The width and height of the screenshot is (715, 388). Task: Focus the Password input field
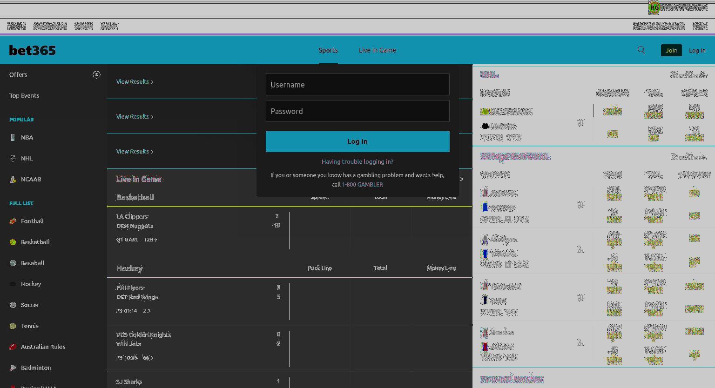pyautogui.click(x=357, y=111)
